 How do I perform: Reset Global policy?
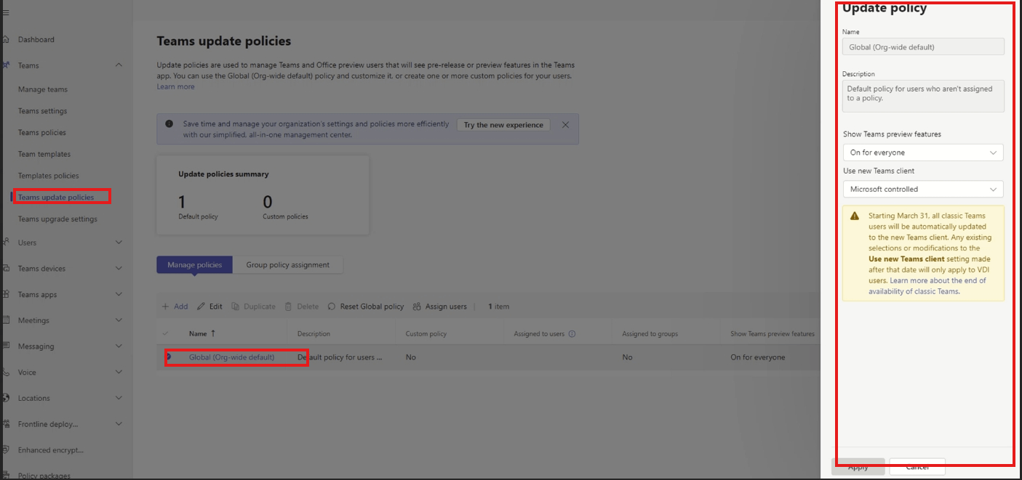point(366,306)
